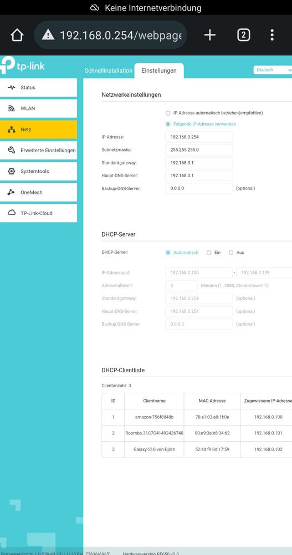Set DHCP-Server to Ein
Image resolution: width=292 pixels, height=555 pixels.
(x=209, y=253)
